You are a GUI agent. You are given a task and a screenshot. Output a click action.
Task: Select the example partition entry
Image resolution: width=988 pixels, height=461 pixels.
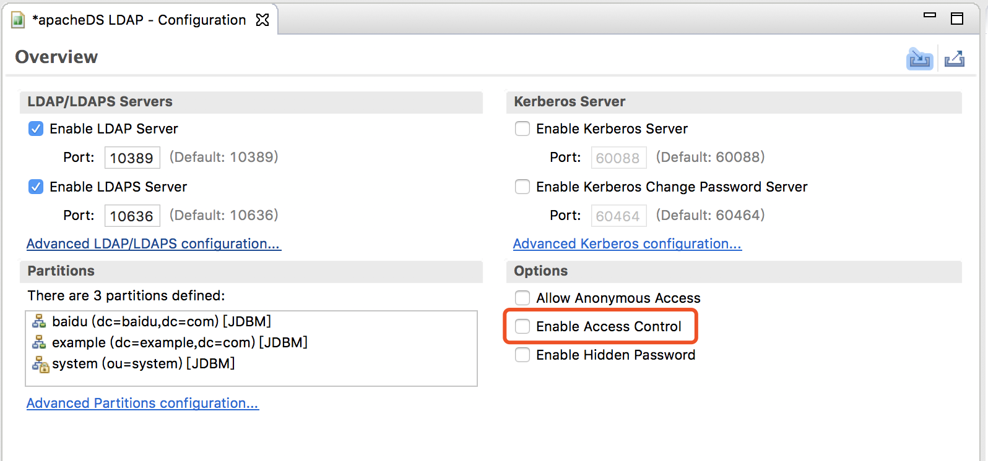pos(180,342)
